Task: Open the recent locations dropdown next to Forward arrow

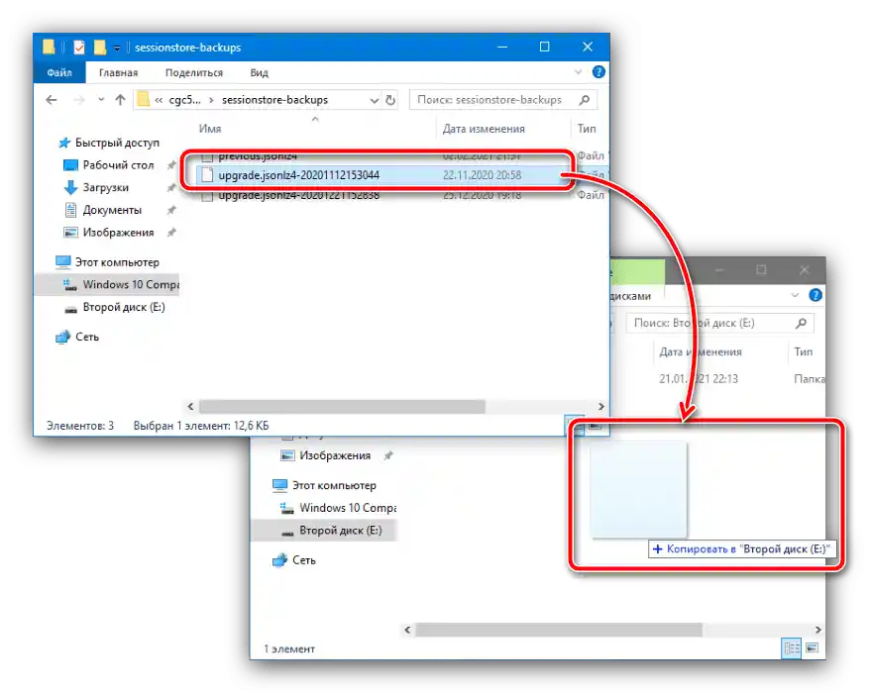Action: [x=101, y=100]
